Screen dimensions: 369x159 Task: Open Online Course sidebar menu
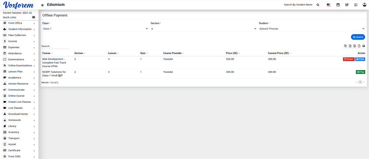pyautogui.click(x=16, y=96)
